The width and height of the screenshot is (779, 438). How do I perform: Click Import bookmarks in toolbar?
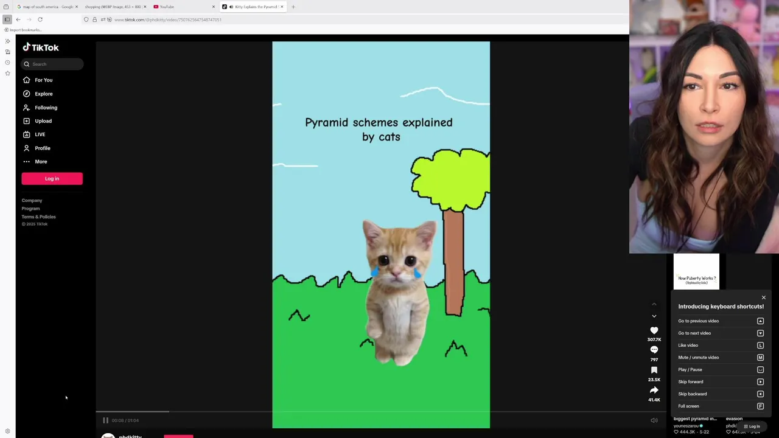coord(23,30)
